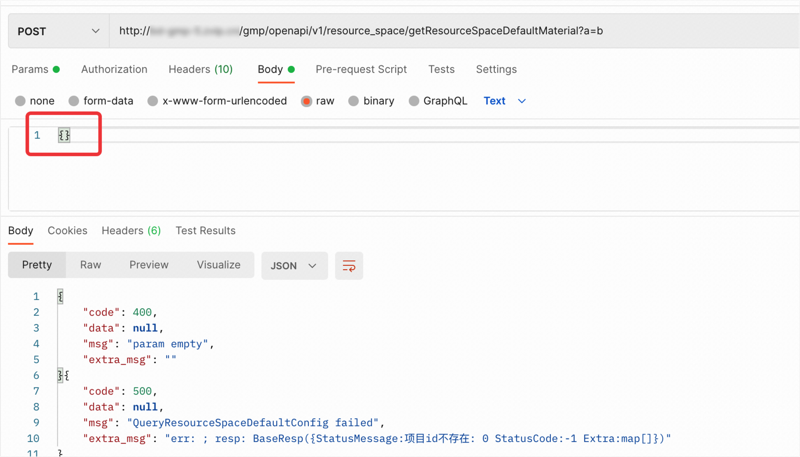Image resolution: width=800 pixels, height=457 pixels.
Task: Switch to the Authorization tab
Action: click(114, 69)
